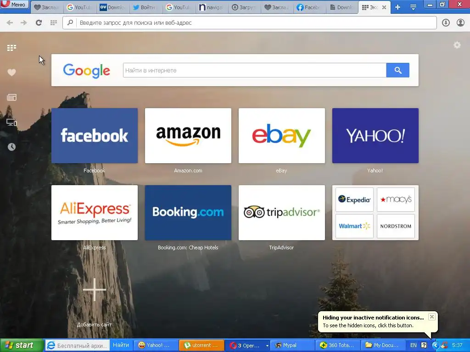This screenshot has width=470, height=352.
Task: Click the 'TripAdvisor' tile caption
Action: coord(281,247)
